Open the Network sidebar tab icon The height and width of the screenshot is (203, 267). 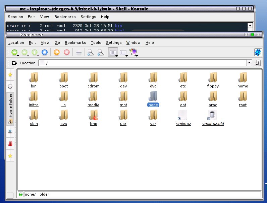coord(10,131)
